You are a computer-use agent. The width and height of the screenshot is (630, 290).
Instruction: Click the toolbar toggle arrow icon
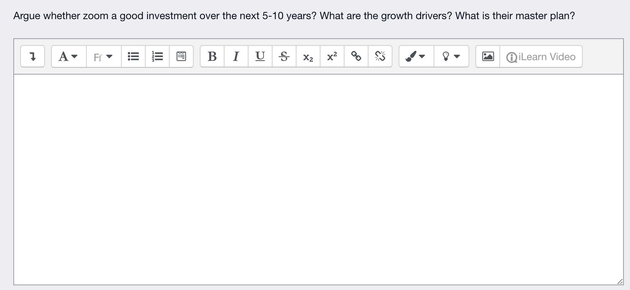tap(33, 56)
